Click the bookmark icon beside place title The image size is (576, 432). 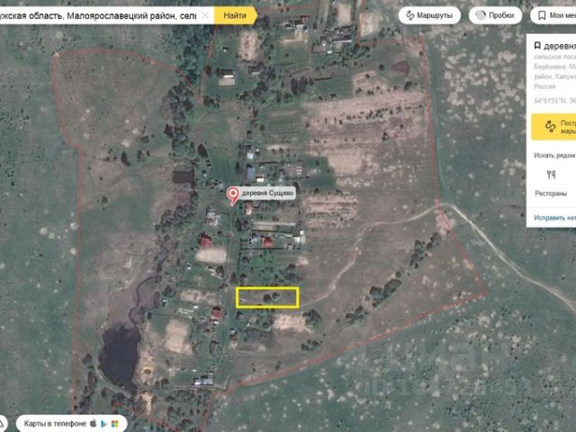pyautogui.click(x=537, y=44)
